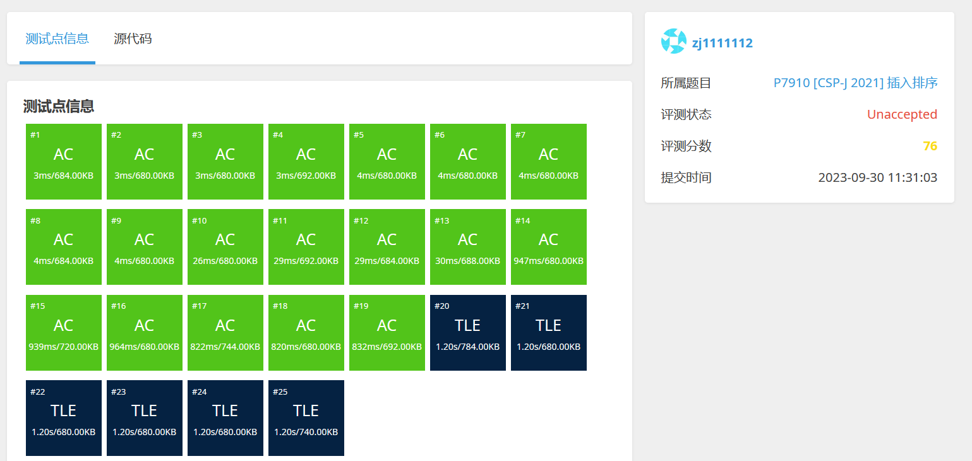Select test case #17 AC block

point(225,333)
